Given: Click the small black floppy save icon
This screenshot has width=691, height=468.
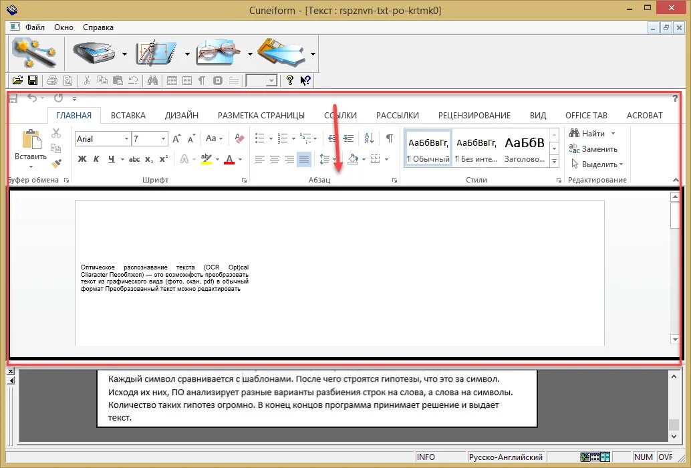Looking at the screenshot, I should (x=33, y=80).
